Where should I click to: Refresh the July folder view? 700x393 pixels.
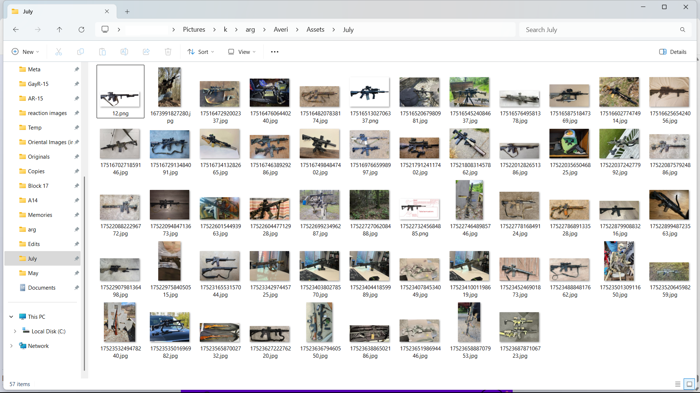tap(81, 29)
